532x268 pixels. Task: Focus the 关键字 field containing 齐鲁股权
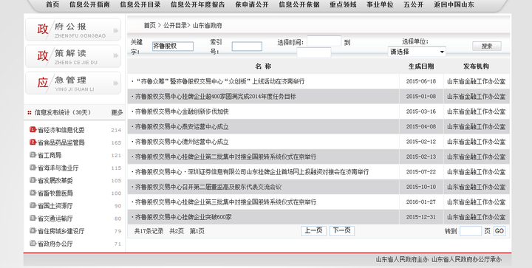pyautogui.click(x=173, y=47)
